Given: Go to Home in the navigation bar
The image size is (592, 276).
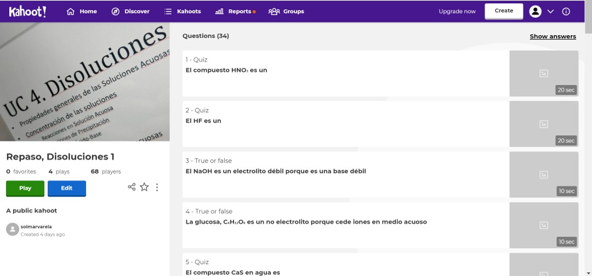Looking at the screenshot, I should click(x=82, y=12).
